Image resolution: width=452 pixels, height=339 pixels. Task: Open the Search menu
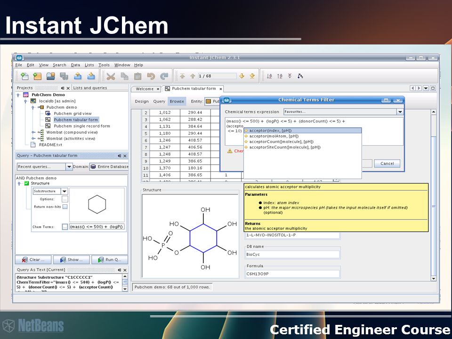[x=59, y=65]
